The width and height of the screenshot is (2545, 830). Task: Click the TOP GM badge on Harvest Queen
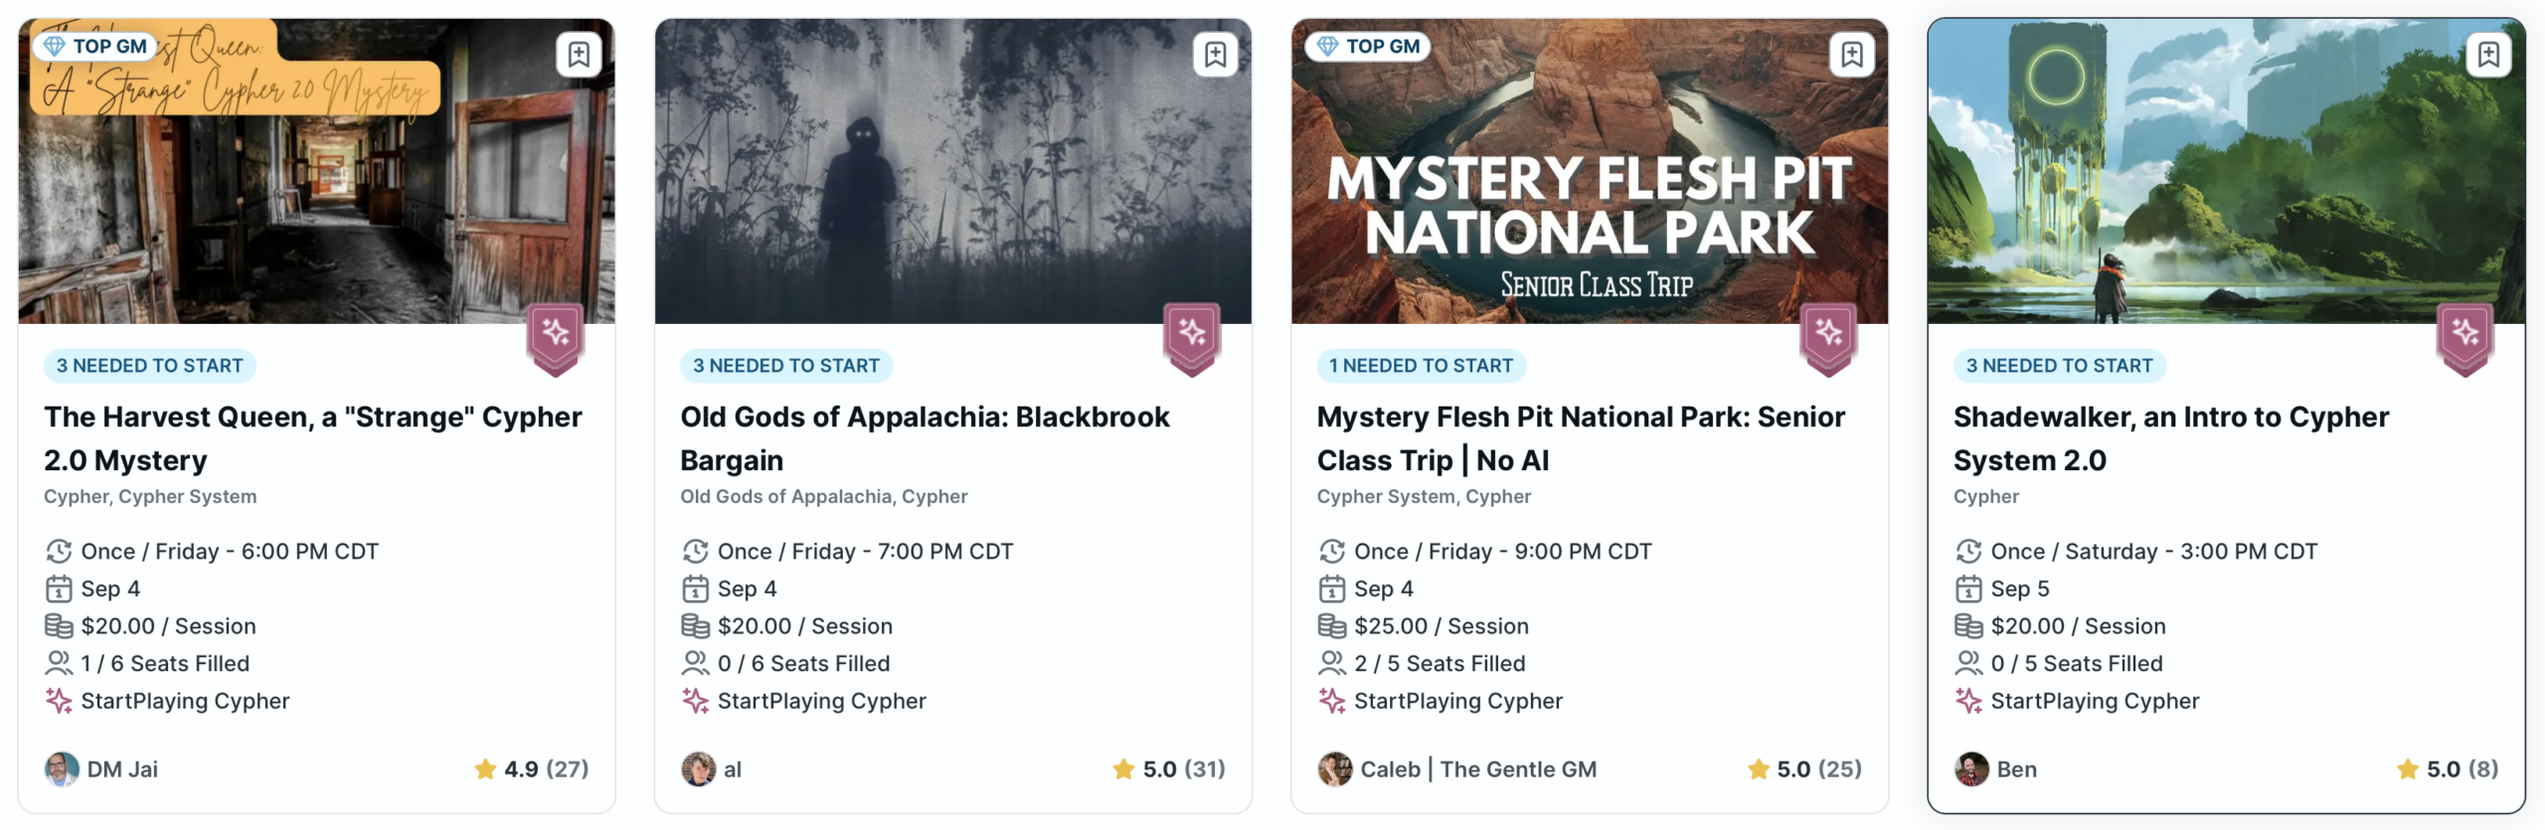tap(96, 46)
